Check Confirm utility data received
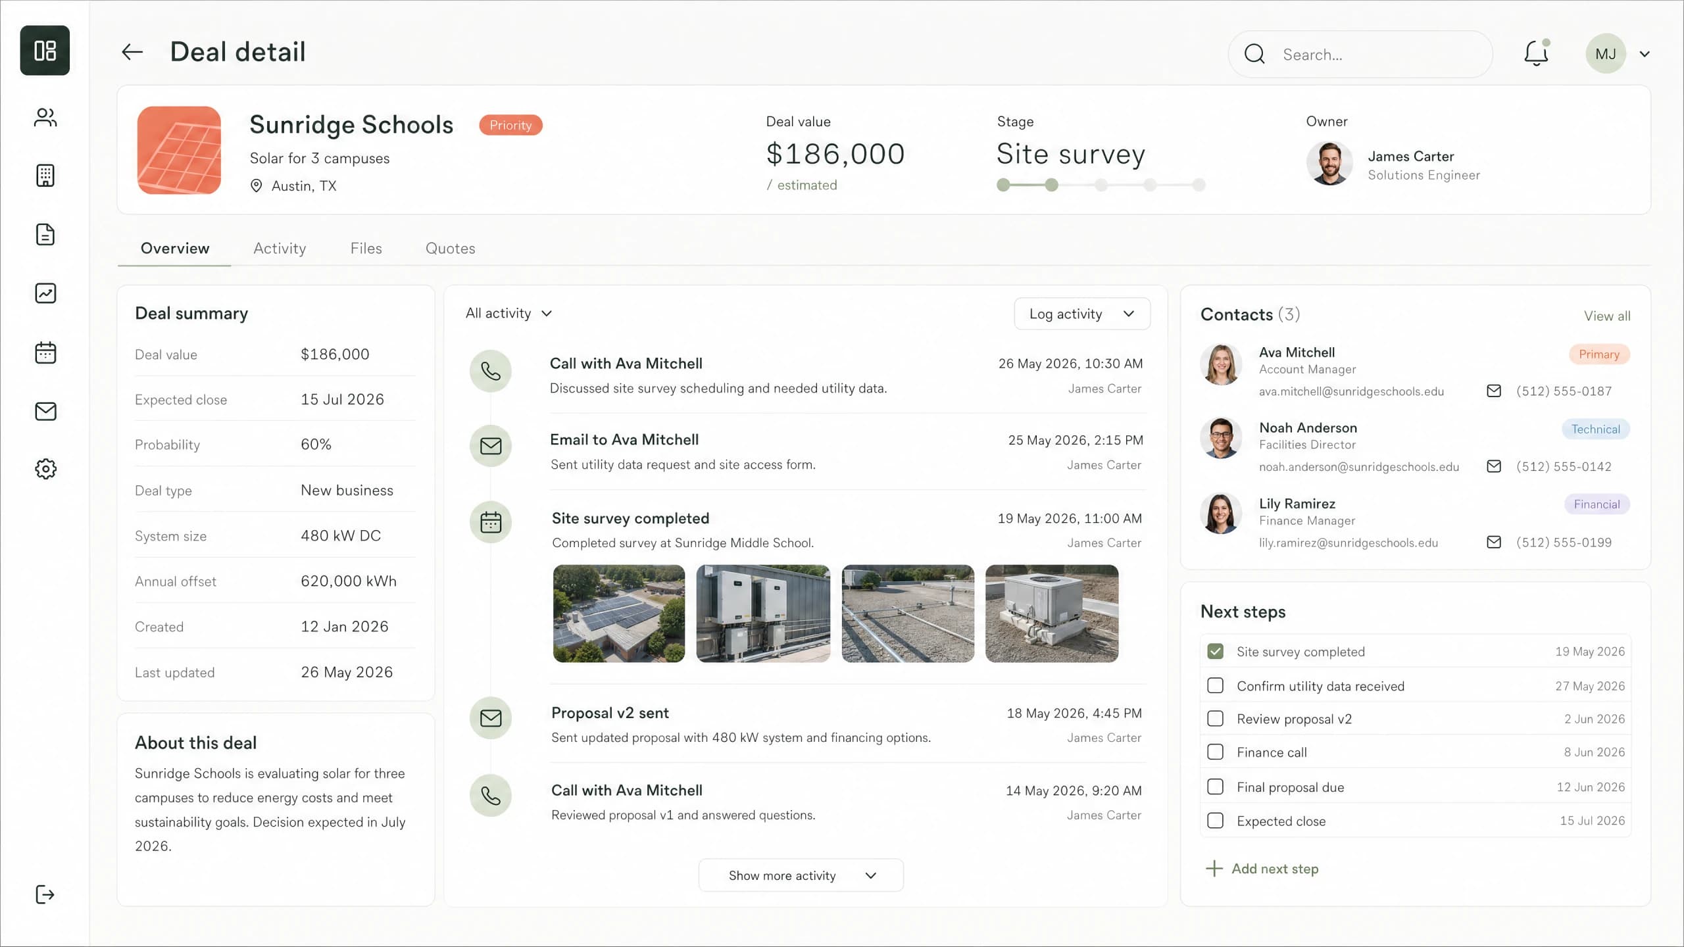The width and height of the screenshot is (1684, 947). (x=1215, y=685)
